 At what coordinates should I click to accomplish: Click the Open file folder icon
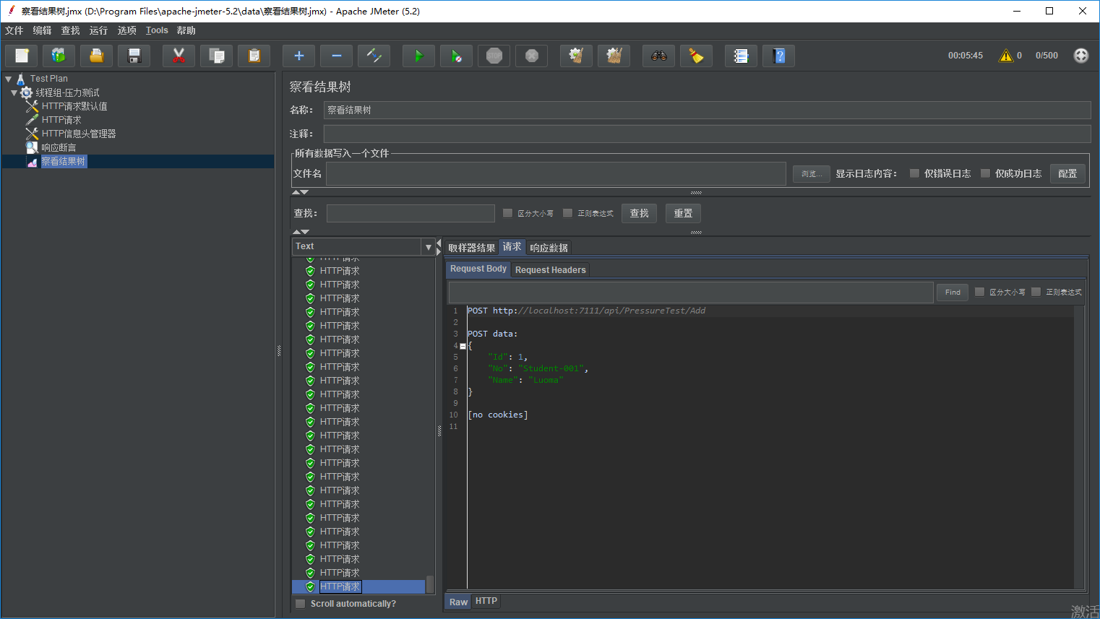[96, 56]
